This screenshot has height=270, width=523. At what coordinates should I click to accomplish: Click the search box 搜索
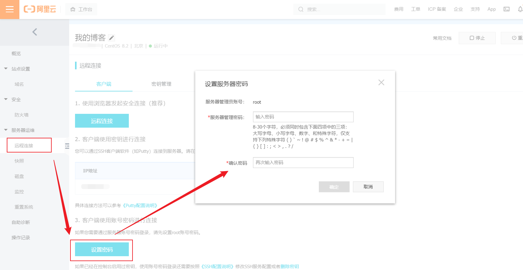pos(339,9)
